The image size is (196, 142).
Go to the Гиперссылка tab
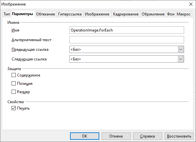coord(70,14)
